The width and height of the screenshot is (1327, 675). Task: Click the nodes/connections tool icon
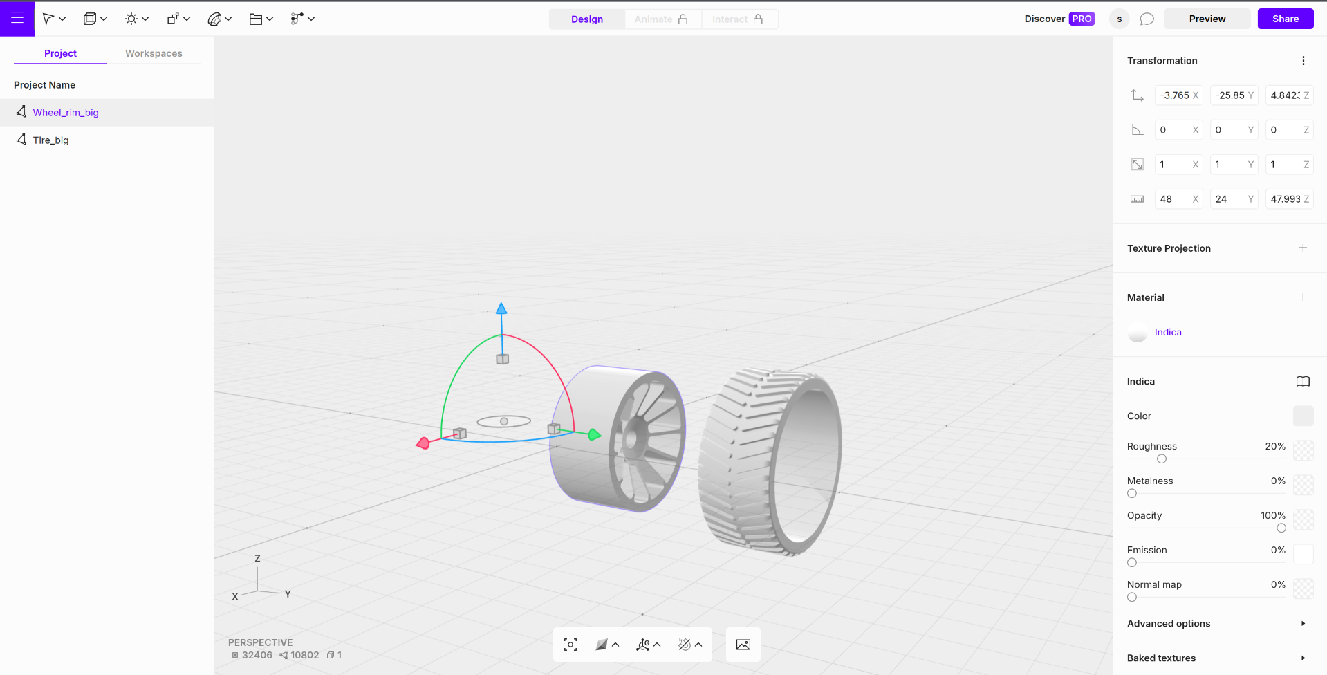click(297, 19)
